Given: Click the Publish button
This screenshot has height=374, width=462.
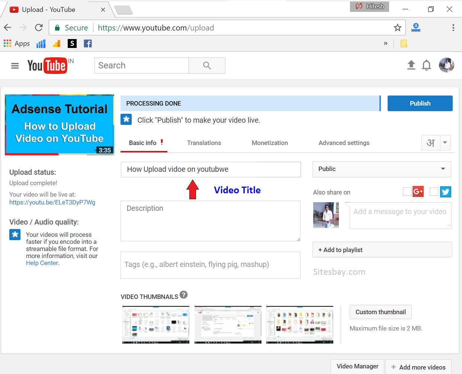Looking at the screenshot, I should [420, 103].
